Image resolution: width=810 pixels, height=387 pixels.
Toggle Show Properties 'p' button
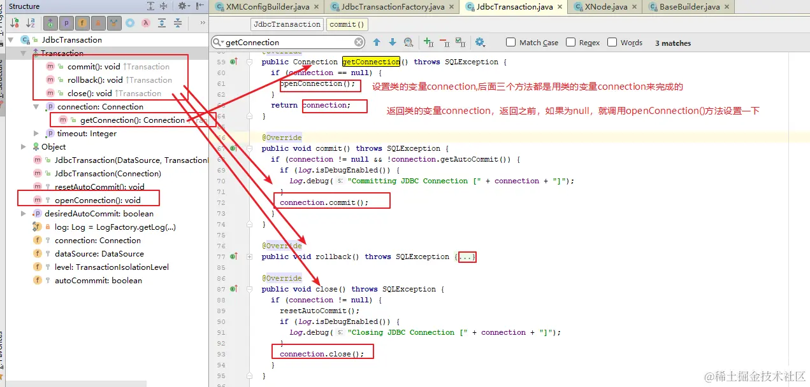point(67,23)
